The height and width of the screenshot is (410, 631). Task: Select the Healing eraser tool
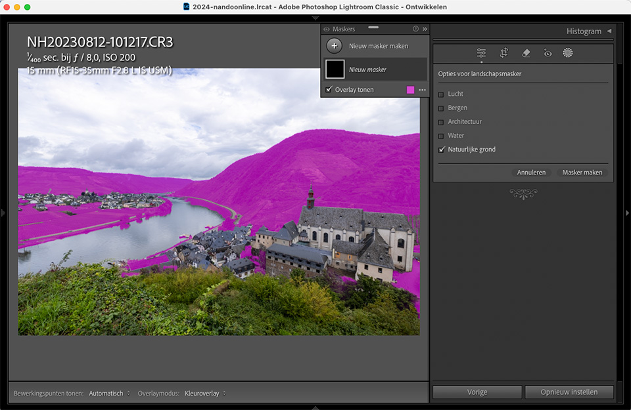pos(526,53)
